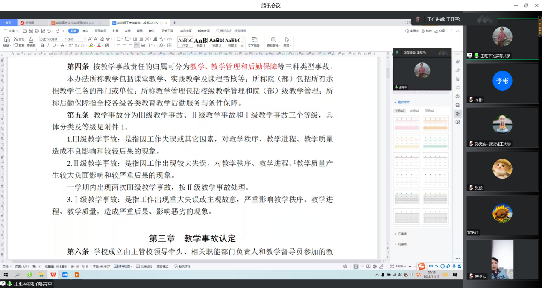The width and height of the screenshot is (542, 288).
Task: Expand the 行描调 section in the side panel
Action: [x=401, y=234]
